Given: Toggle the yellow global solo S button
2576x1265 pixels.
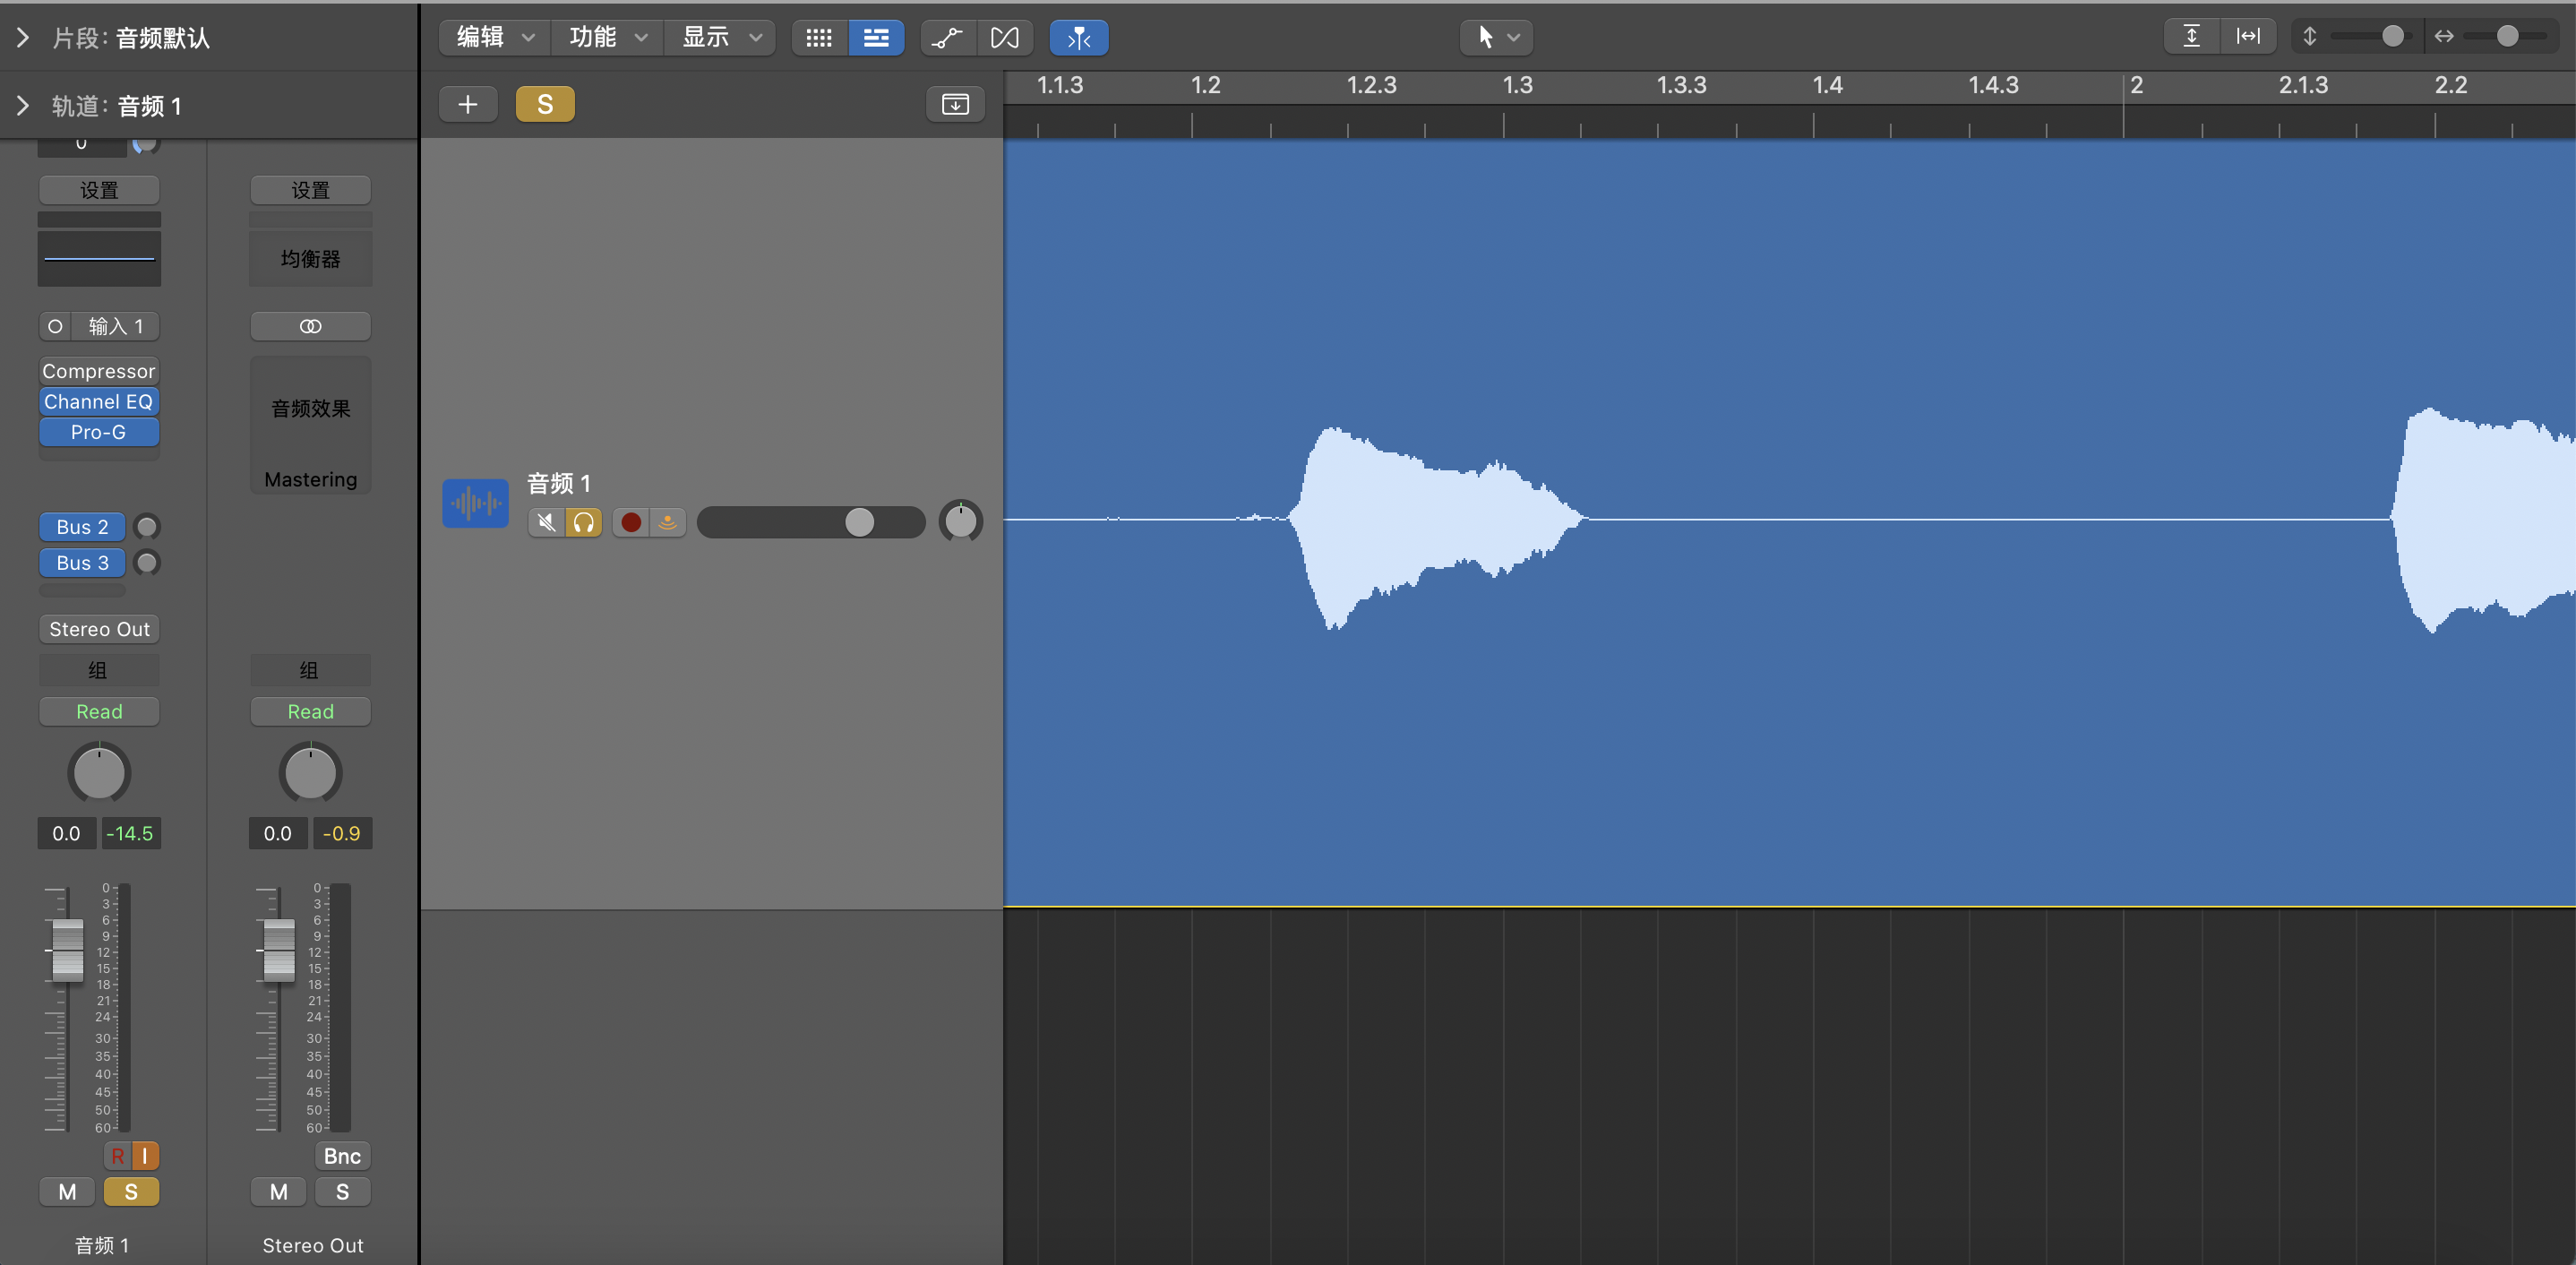Looking at the screenshot, I should pos(545,104).
